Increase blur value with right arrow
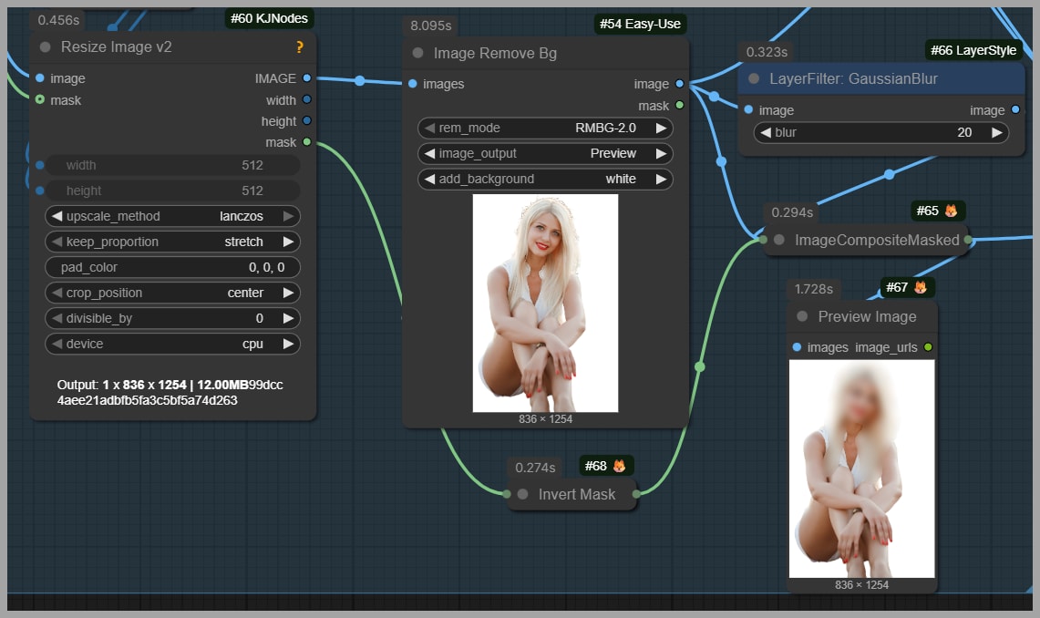Viewport: 1040px width, 618px height. [996, 133]
